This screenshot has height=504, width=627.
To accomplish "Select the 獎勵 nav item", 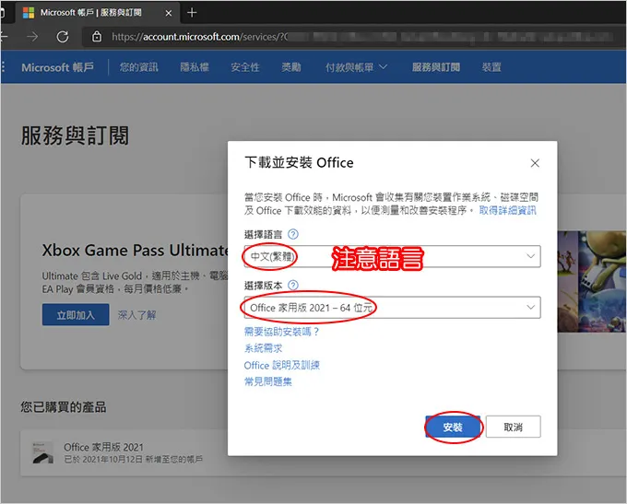I will coord(291,67).
